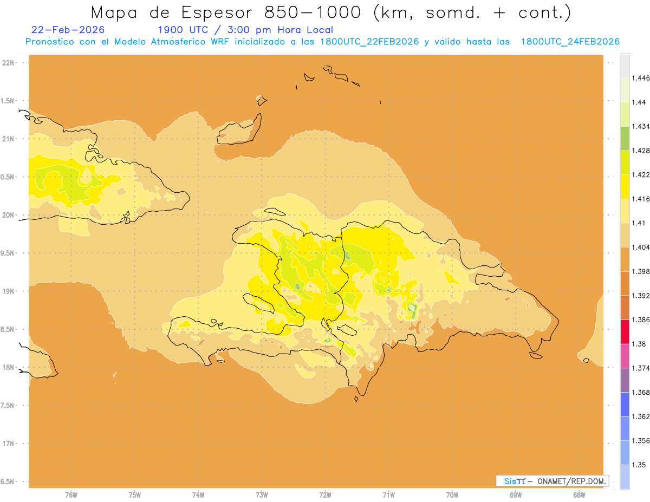Click the '21N' latitude label
Screen dimensions: 650x502
pos(8,139)
